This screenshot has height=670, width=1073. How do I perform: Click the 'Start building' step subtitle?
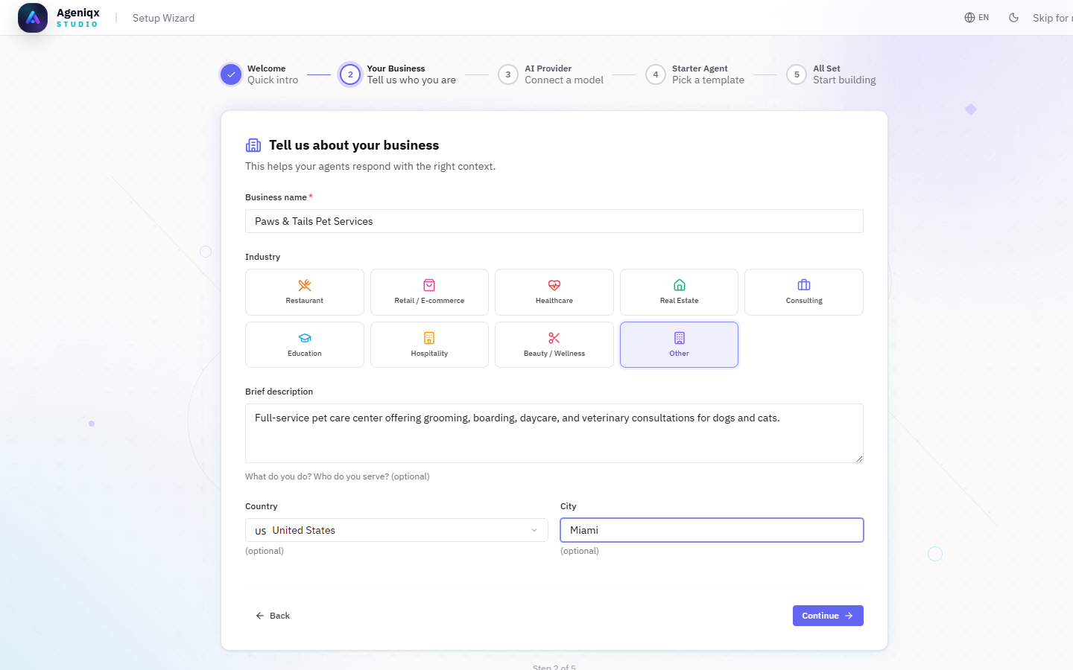(844, 80)
